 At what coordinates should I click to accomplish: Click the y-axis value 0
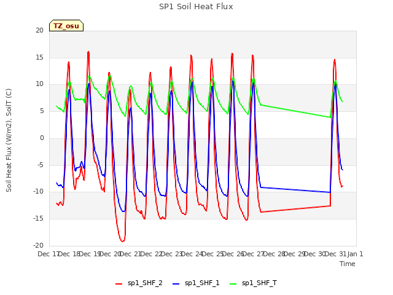pyautogui.click(x=42, y=138)
